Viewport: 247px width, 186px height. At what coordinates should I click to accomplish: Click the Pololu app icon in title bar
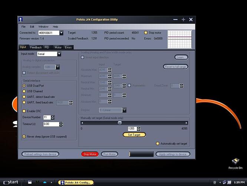pos(21,19)
